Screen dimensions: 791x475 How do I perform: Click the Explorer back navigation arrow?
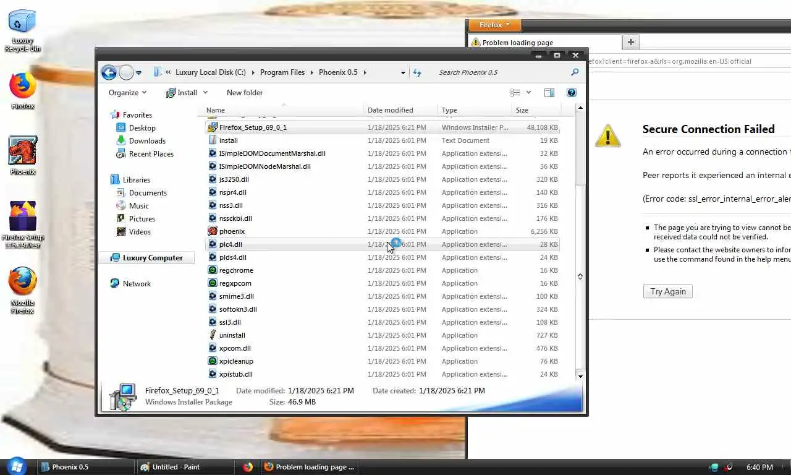[109, 72]
